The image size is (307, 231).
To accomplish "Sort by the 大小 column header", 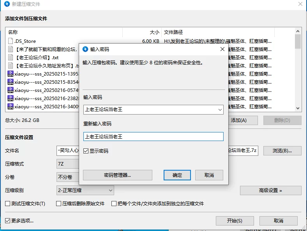I will pos(142,32).
